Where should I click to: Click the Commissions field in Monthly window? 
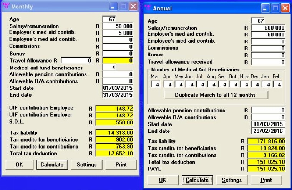pos(118,47)
